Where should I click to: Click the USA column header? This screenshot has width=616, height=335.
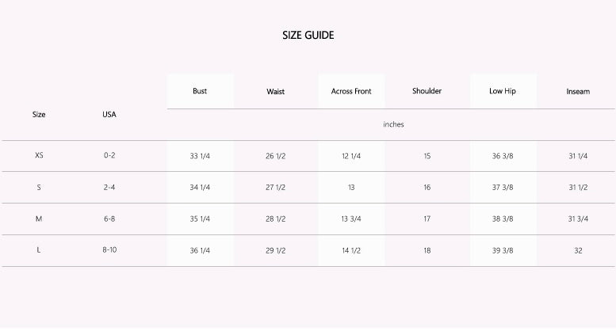(x=109, y=114)
